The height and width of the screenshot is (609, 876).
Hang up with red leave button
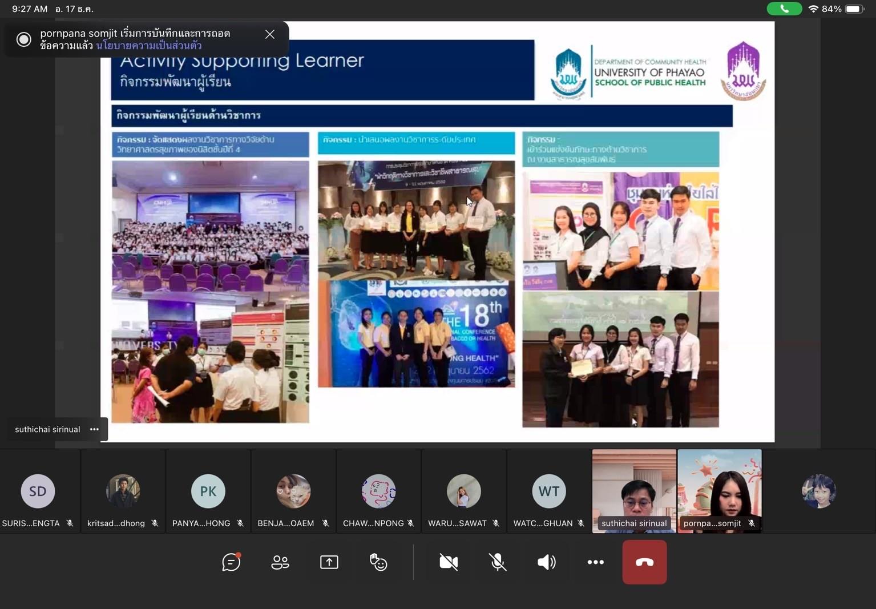point(644,562)
